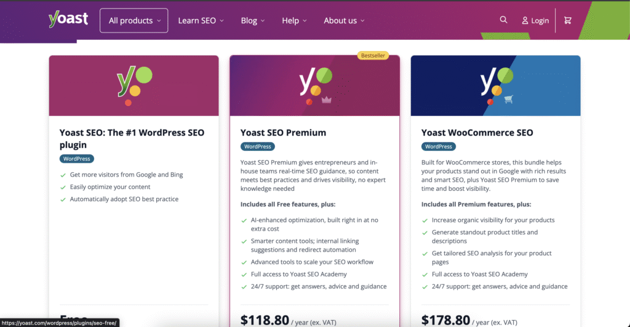The width and height of the screenshot is (630, 327).
Task: Click WordPress tag under Yoast WooCommerce SEO
Action: (x=438, y=147)
